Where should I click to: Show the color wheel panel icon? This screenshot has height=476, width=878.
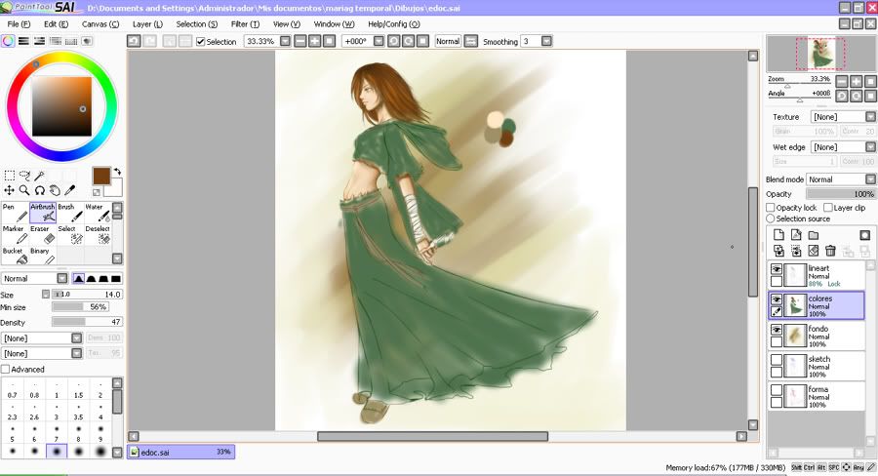(8, 41)
